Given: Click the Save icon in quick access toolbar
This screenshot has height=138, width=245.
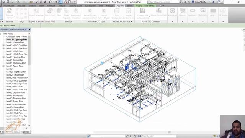Looking at the screenshot, I should (x=8, y=2).
